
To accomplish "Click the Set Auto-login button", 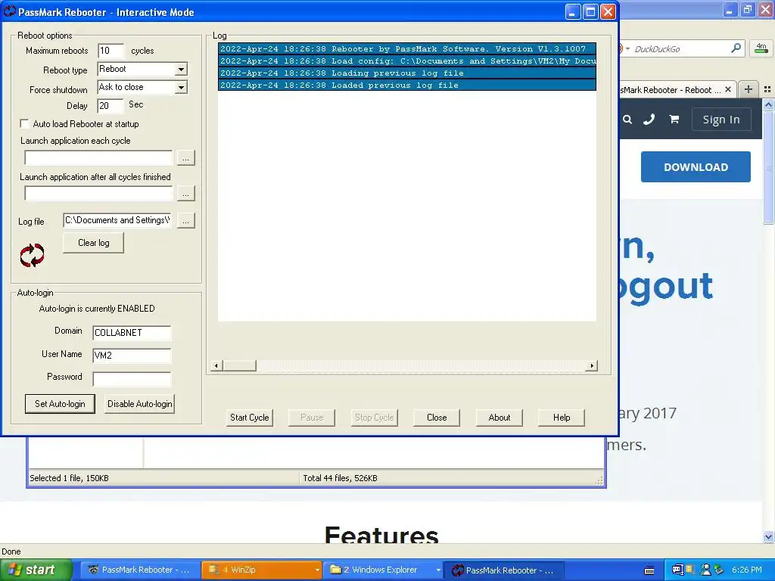I will 60,404.
